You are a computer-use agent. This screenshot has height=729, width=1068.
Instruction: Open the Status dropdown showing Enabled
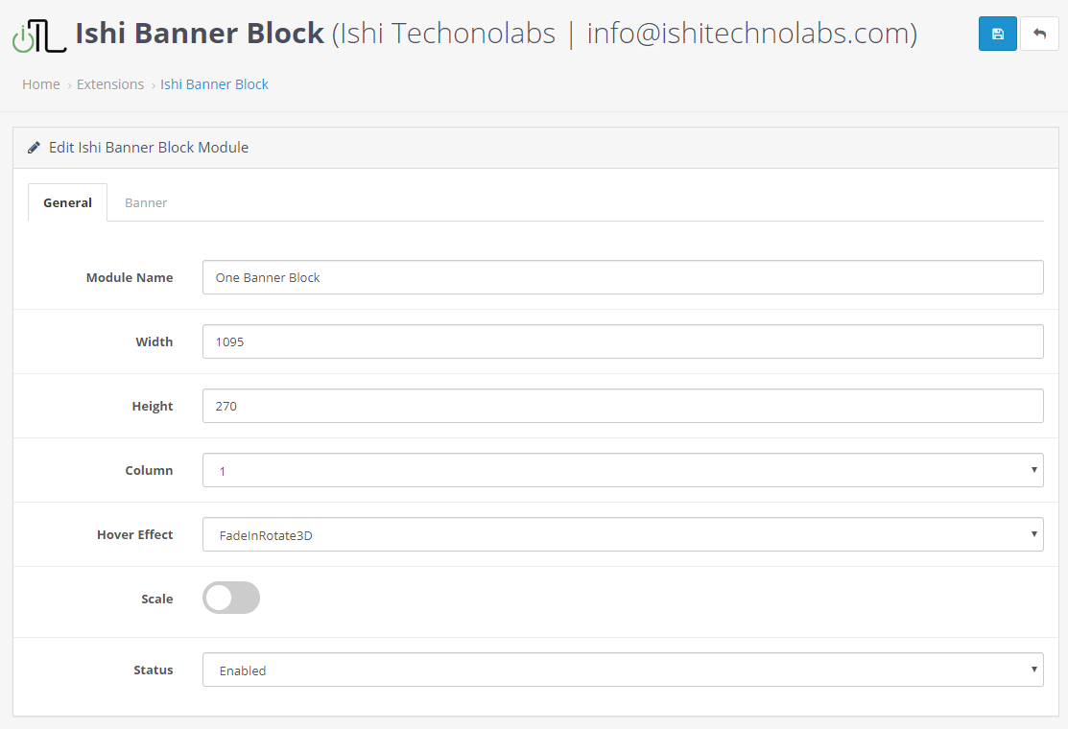pos(622,670)
